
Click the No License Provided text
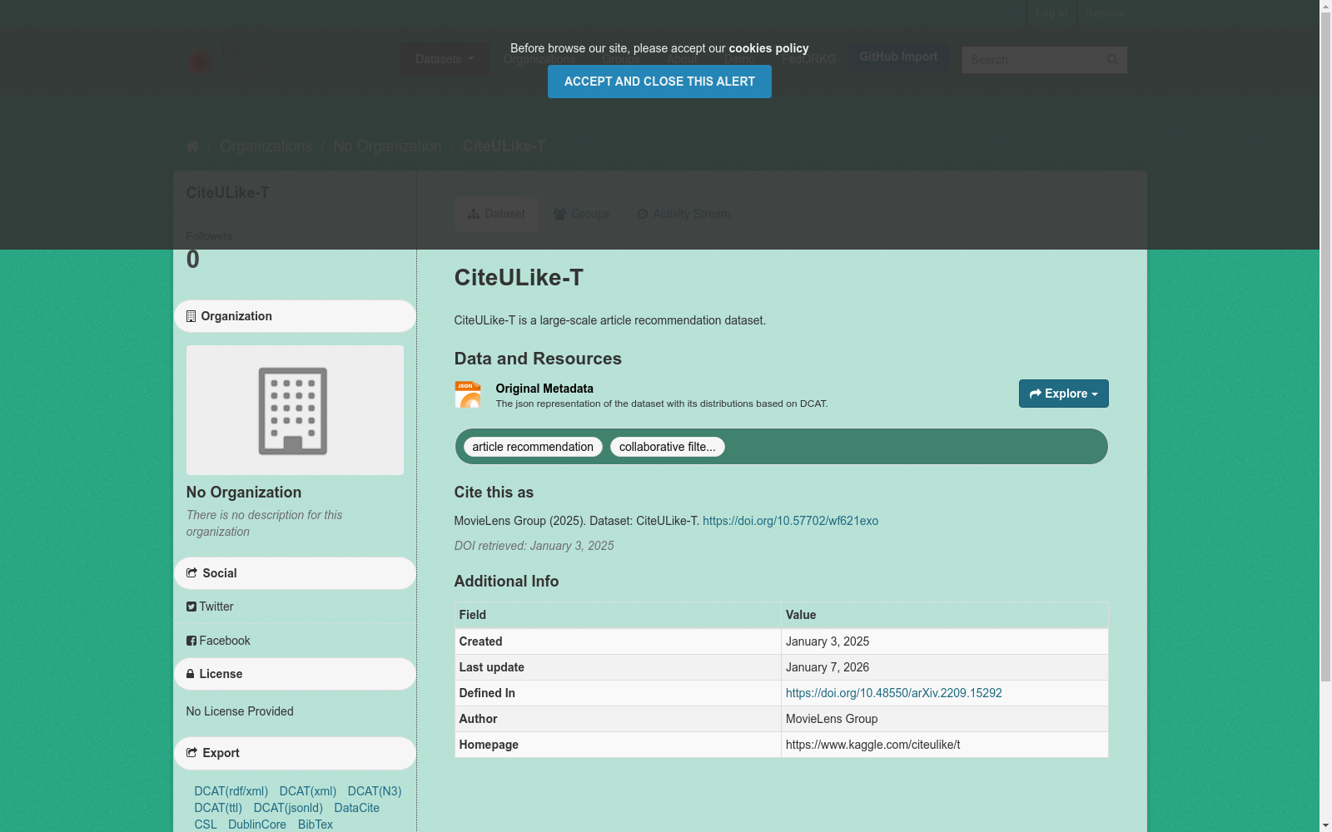(x=240, y=711)
